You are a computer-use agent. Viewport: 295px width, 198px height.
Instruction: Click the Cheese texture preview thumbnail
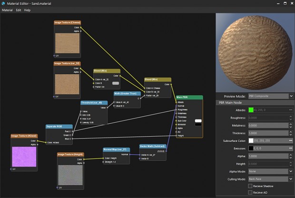[68, 43]
